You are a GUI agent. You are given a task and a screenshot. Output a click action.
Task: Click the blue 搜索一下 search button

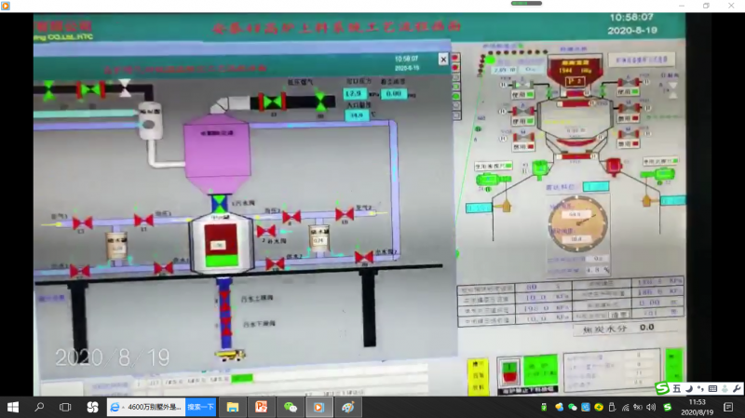click(x=200, y=407)
